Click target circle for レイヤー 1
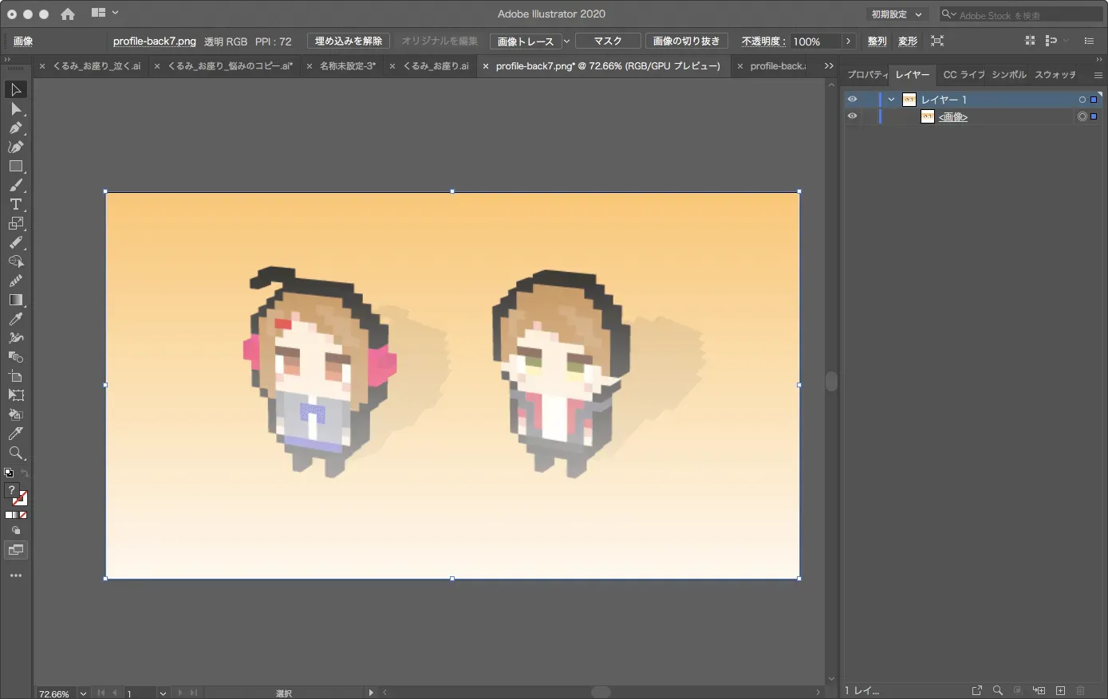The image size is (1108, 699). [1082, 100]
